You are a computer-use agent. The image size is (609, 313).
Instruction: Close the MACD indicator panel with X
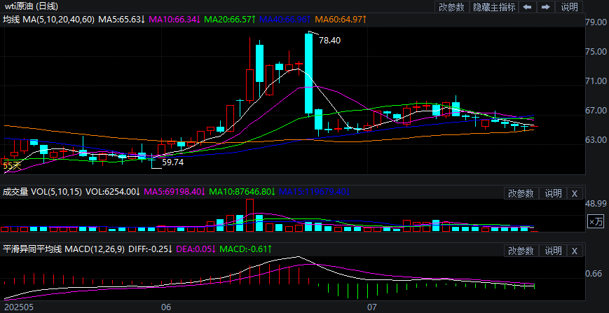point(575,251)
